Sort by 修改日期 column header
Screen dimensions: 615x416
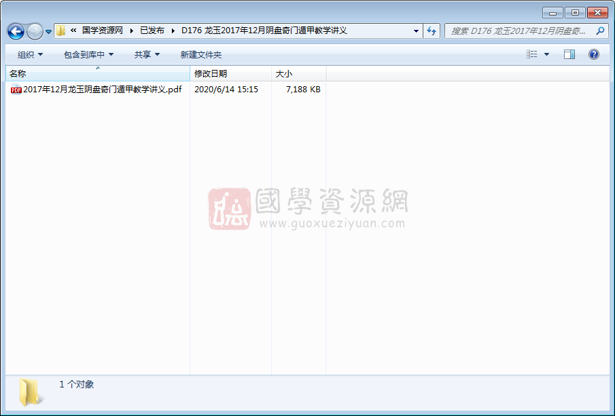click(x=211, y=74)
